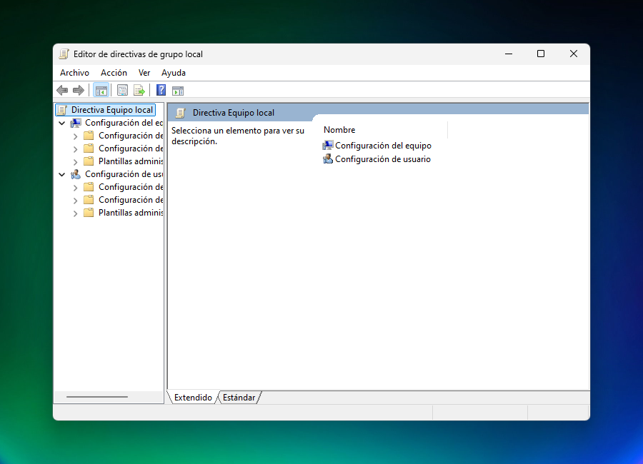Image resolution: width=643 pixels, height=464 pixels.
Task: Select Plantillas adminis label under Configuración del equipo
Action: (131, 161)
